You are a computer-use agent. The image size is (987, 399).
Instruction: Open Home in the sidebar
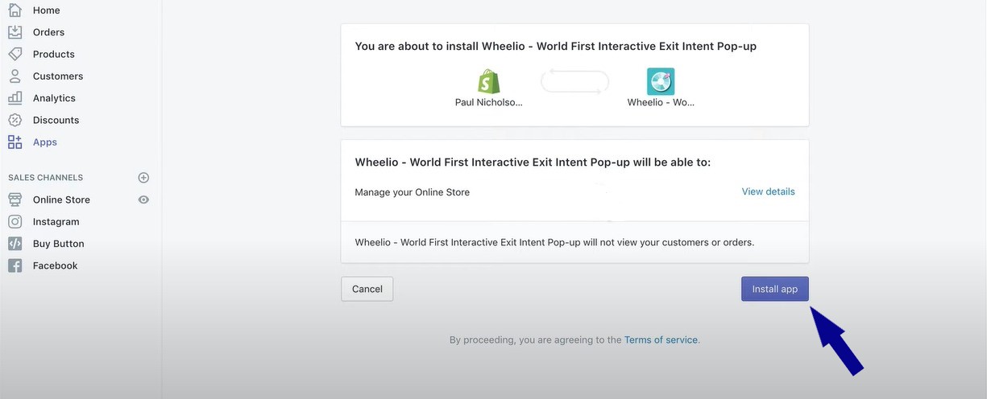[x=46, y=10]
